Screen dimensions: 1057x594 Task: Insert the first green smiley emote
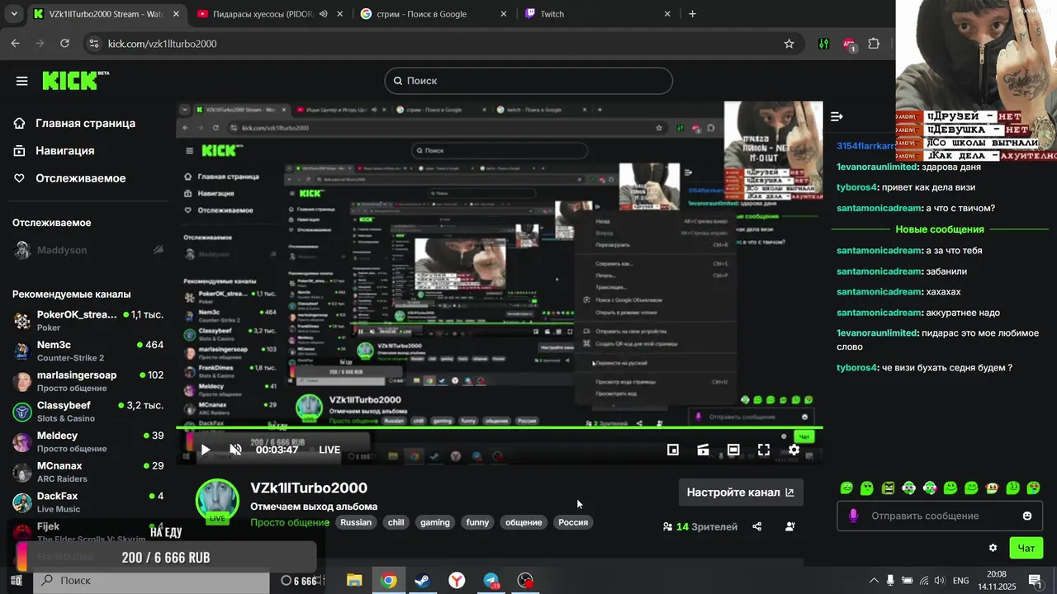click(x=846, y=488)
